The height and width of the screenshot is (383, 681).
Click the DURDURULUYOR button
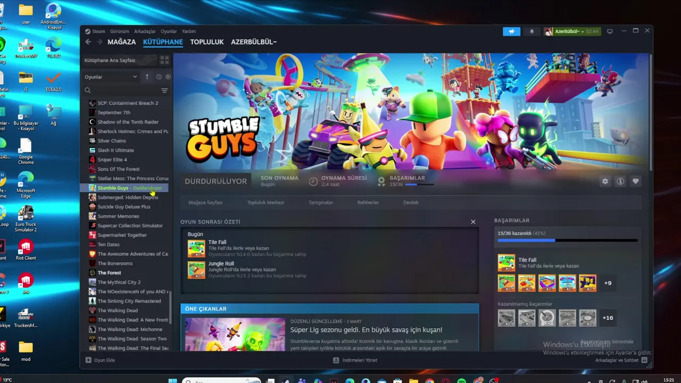[x=216, y=181]
